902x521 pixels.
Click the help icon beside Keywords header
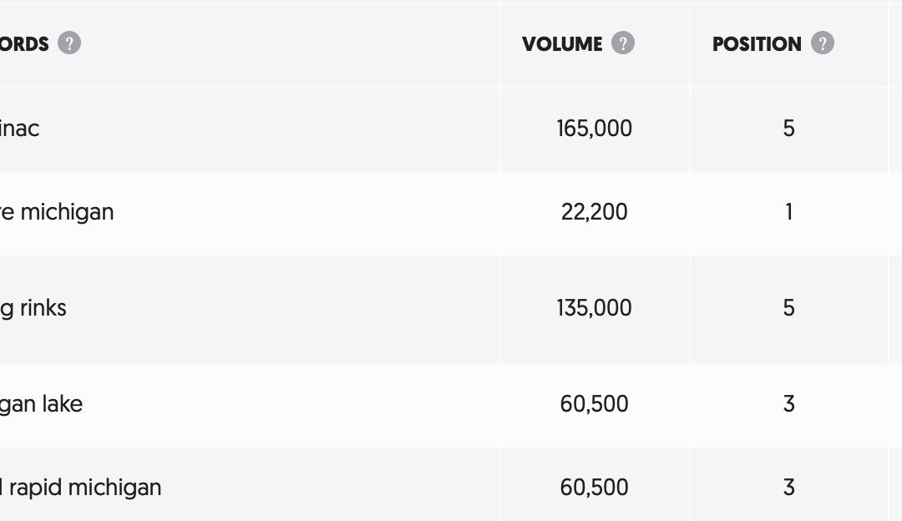pos(69,43)
